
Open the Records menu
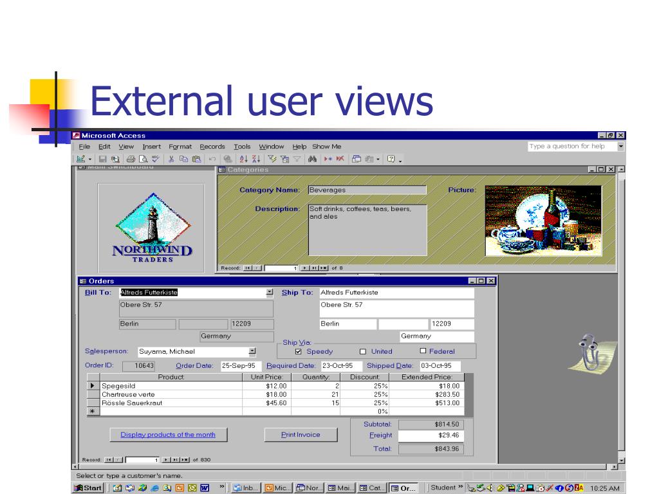(x=212, y=147)
